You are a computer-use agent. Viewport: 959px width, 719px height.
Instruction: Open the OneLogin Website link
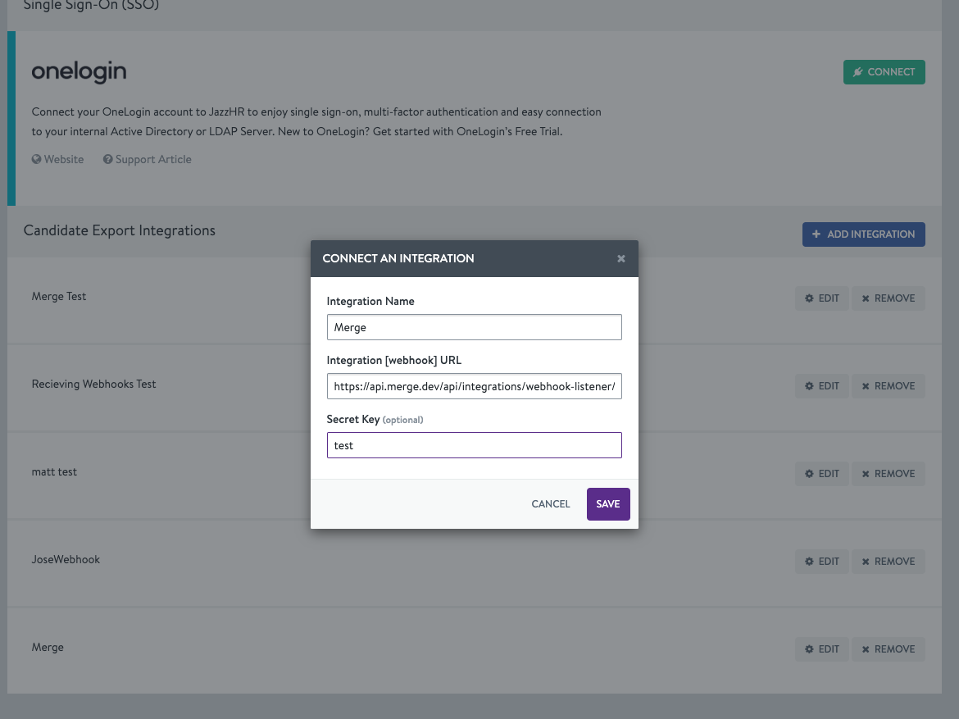[63, 160]
